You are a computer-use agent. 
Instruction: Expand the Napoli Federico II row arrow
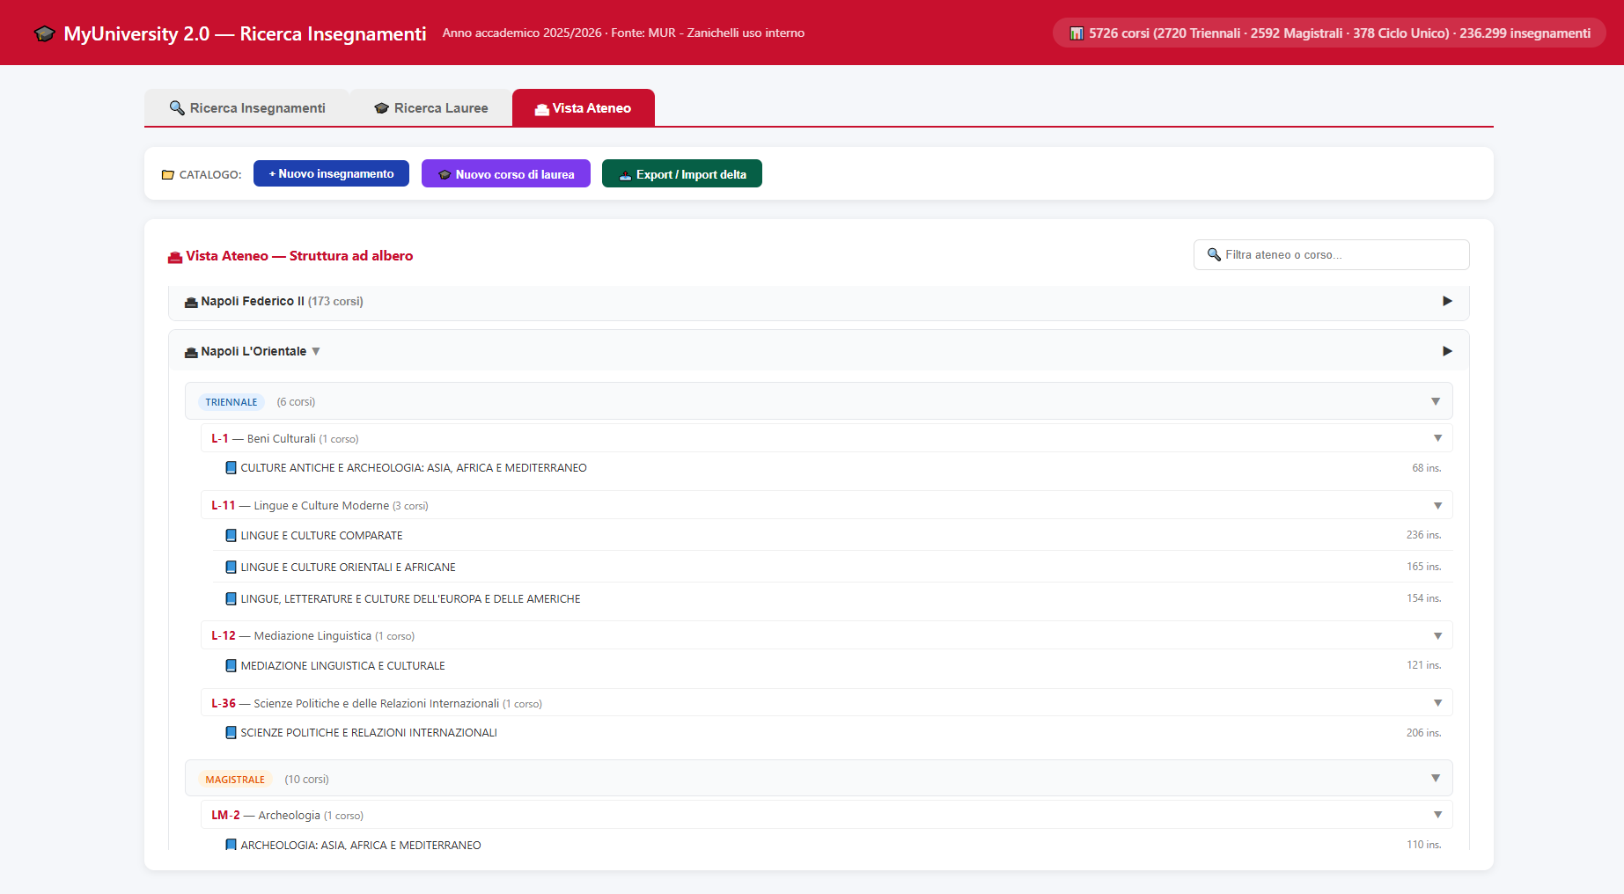click(x=1447, y=301)
